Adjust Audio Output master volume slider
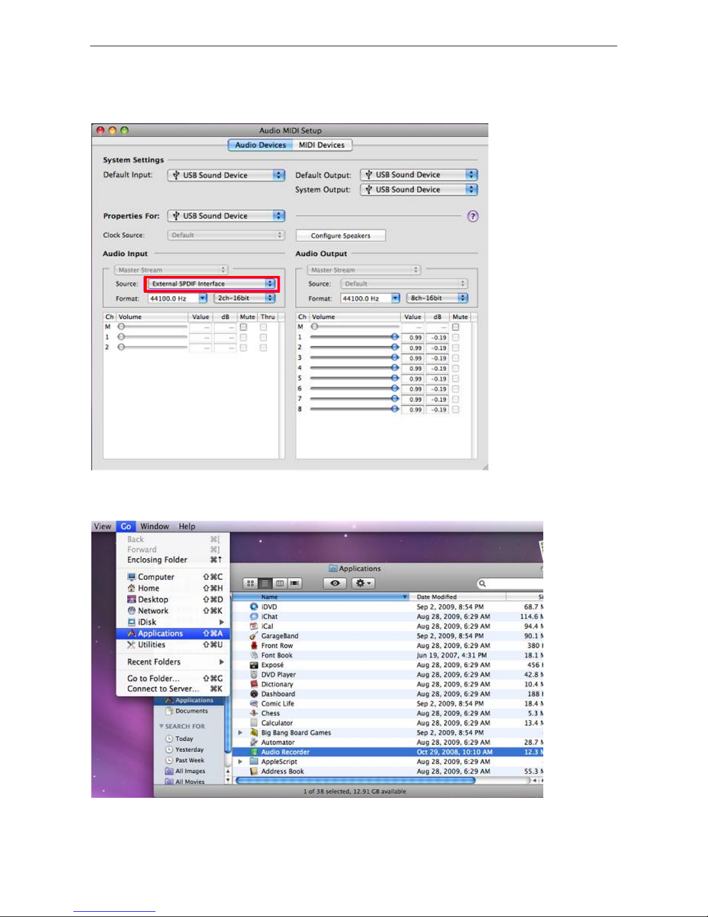This screenshot has width=708, height=917. point(354,327)
